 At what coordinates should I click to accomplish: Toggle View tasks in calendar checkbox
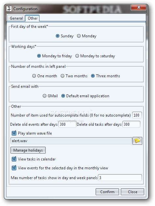pos(14,159)
